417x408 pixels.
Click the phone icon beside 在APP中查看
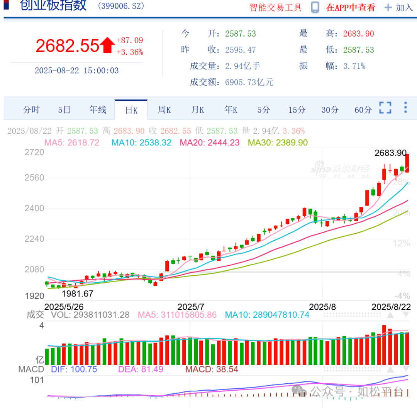pos(315,7)
